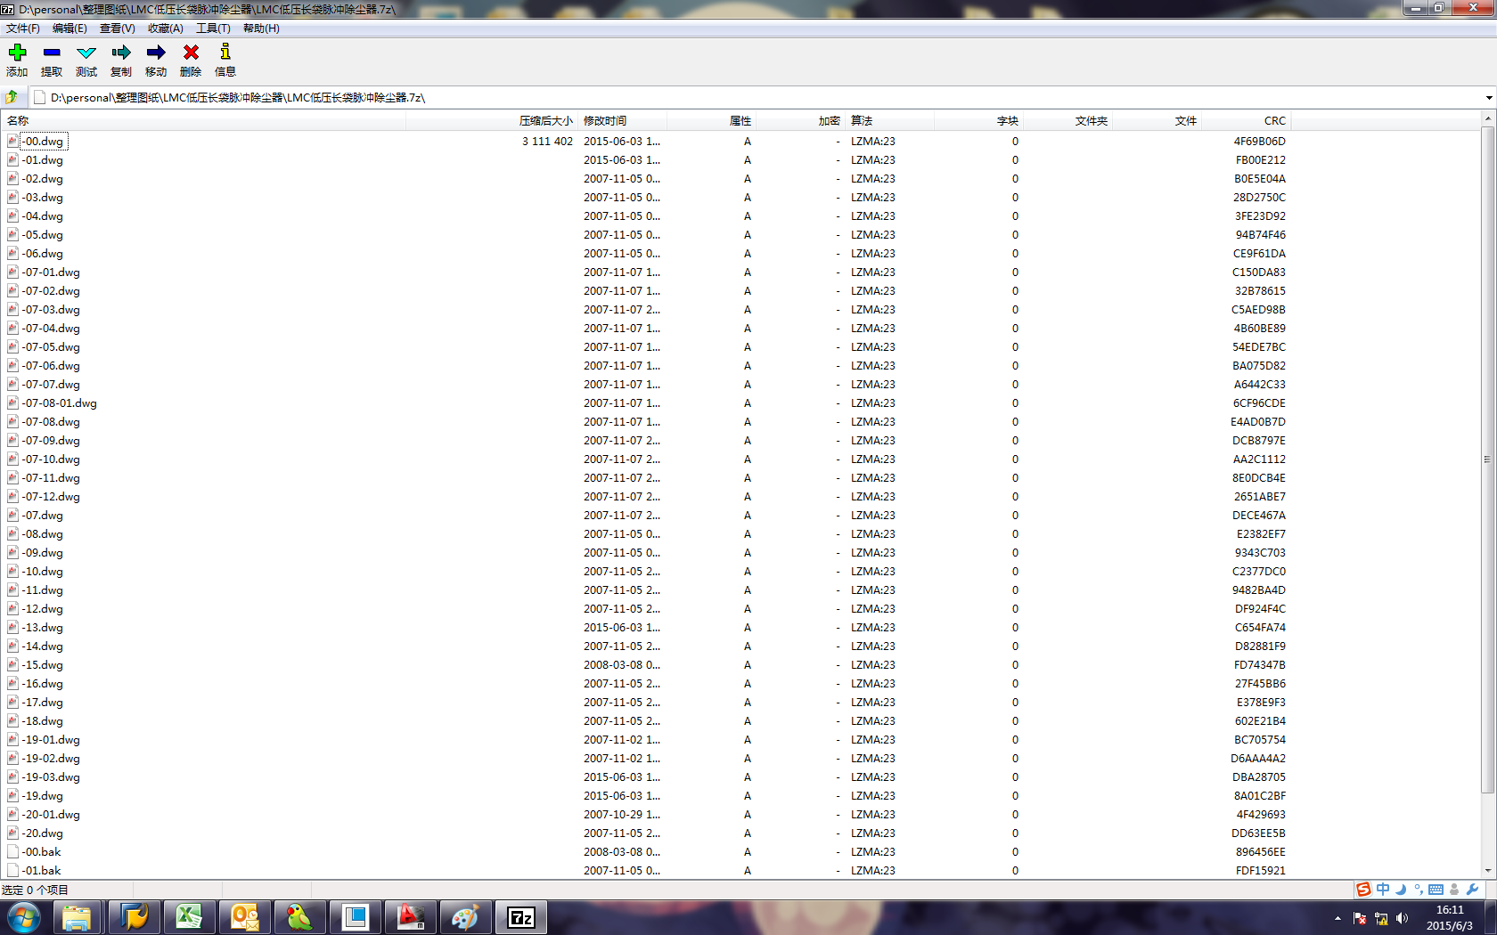Go up one folder level icon

pos(12,97)
